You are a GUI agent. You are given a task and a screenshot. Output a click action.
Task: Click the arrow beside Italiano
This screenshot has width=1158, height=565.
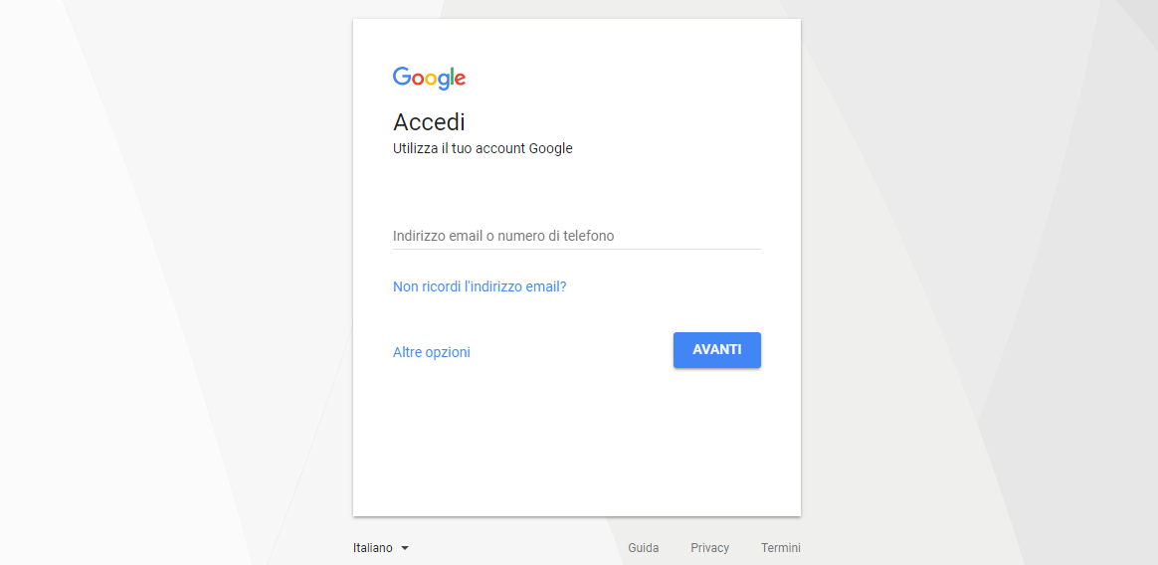pos(405,548)
